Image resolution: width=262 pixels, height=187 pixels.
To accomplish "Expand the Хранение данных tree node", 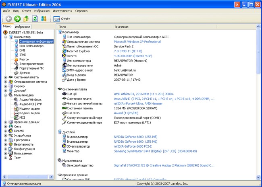I will (x=6, y=122).
